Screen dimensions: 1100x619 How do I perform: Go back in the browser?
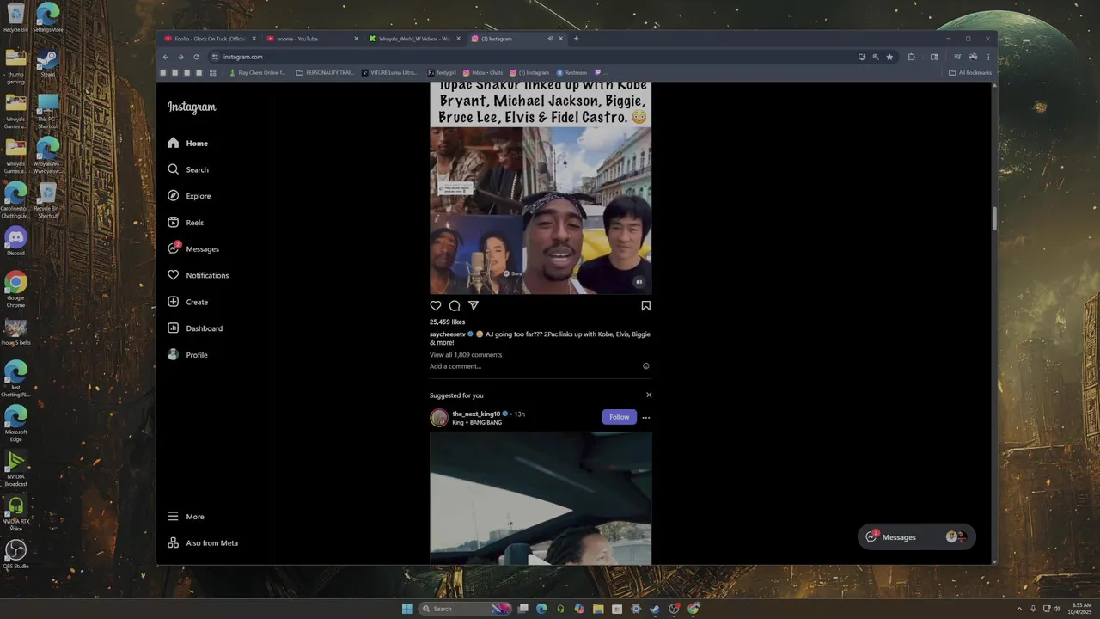[x=166, y=57]
